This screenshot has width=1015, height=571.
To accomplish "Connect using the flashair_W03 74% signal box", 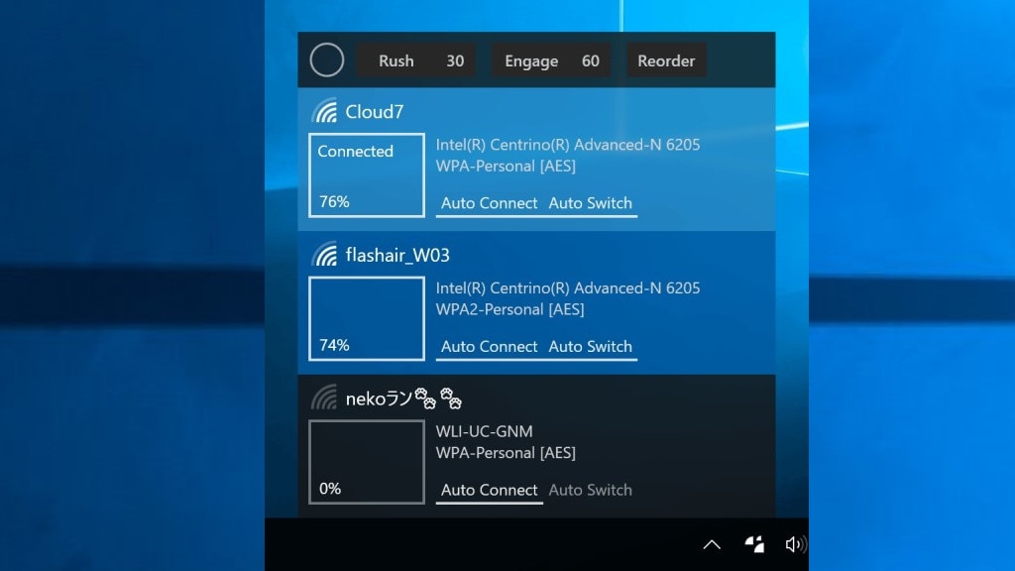I will [367, 319].
